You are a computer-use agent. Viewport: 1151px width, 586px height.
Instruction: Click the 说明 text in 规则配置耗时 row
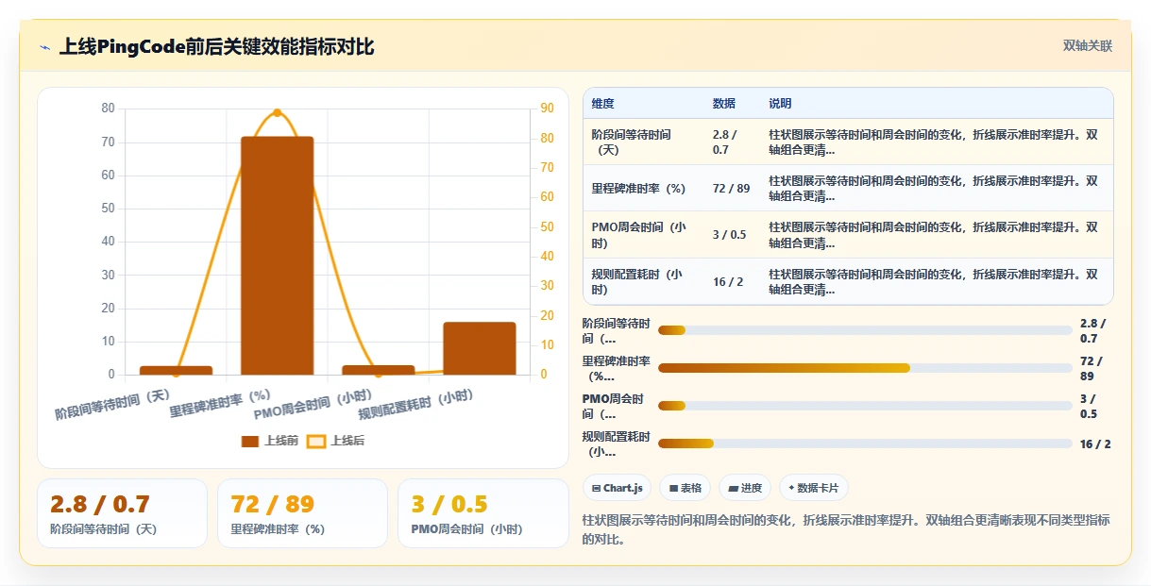(x=934, y=282)
